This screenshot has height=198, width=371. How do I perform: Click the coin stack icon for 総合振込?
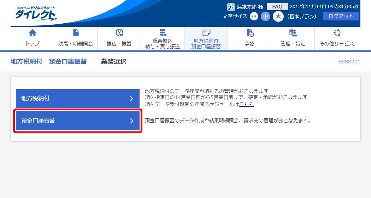(x=163, y=33)
